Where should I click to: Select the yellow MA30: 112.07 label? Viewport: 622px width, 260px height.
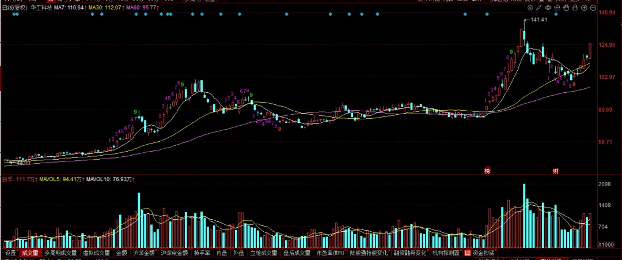[104, 7]
